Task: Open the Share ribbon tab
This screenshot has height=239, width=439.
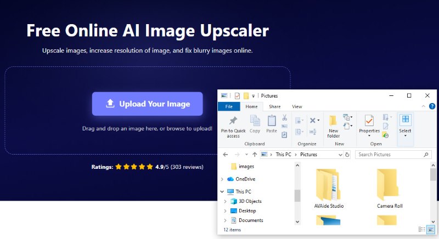Action: point(275,106)
